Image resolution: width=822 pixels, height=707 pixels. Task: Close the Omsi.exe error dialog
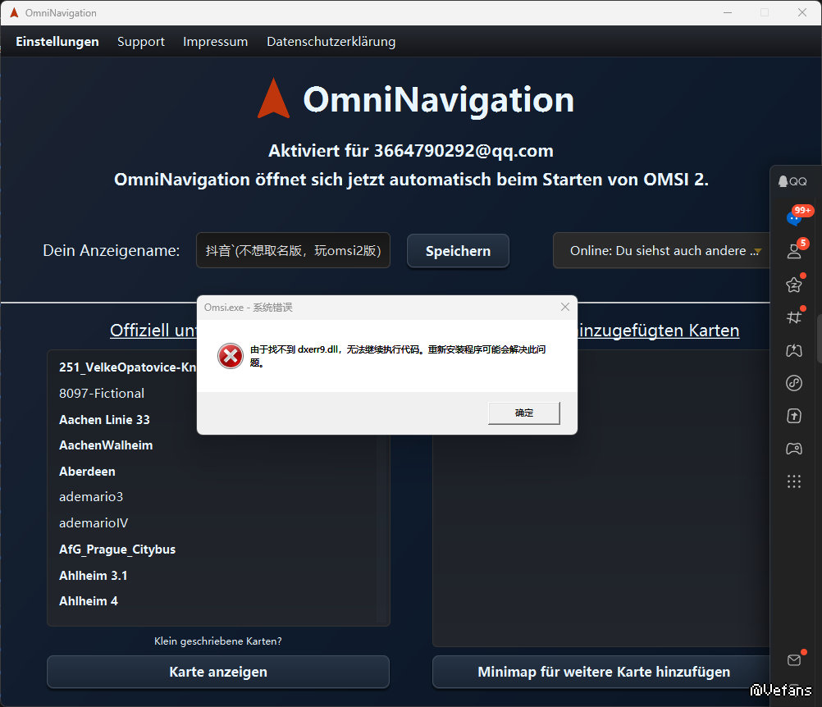(x=564, y=307)
